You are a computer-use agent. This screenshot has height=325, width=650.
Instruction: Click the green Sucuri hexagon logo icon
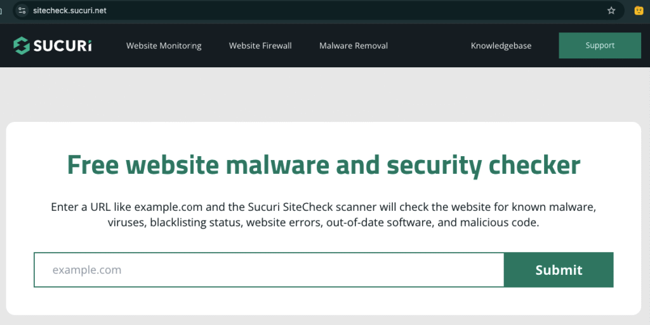(21, 46)
